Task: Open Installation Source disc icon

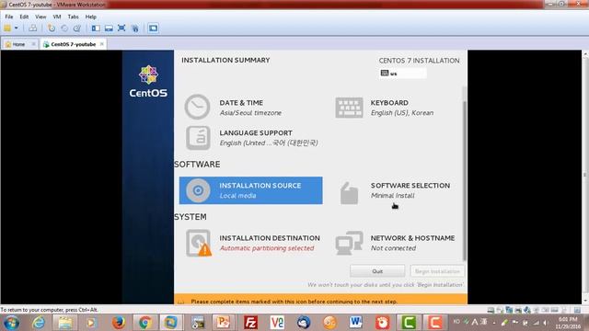Action: tap(198, 190)
